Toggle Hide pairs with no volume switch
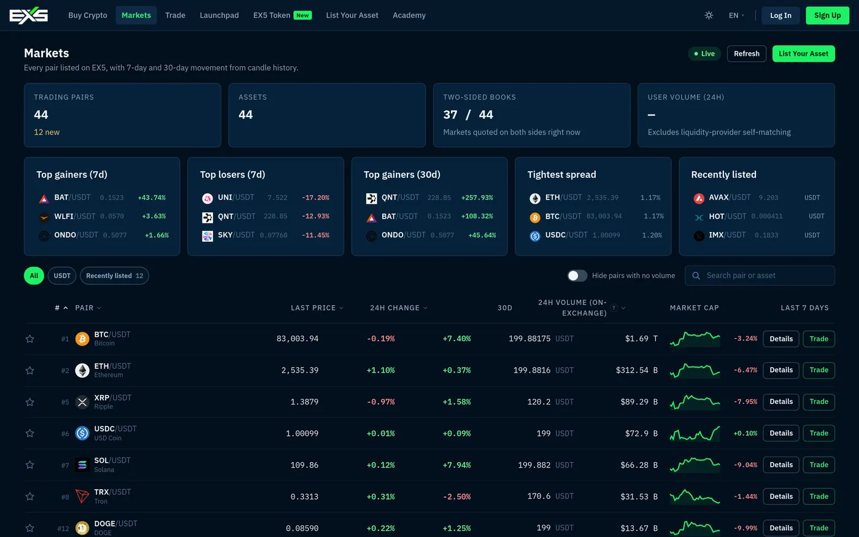 [577, 276]
